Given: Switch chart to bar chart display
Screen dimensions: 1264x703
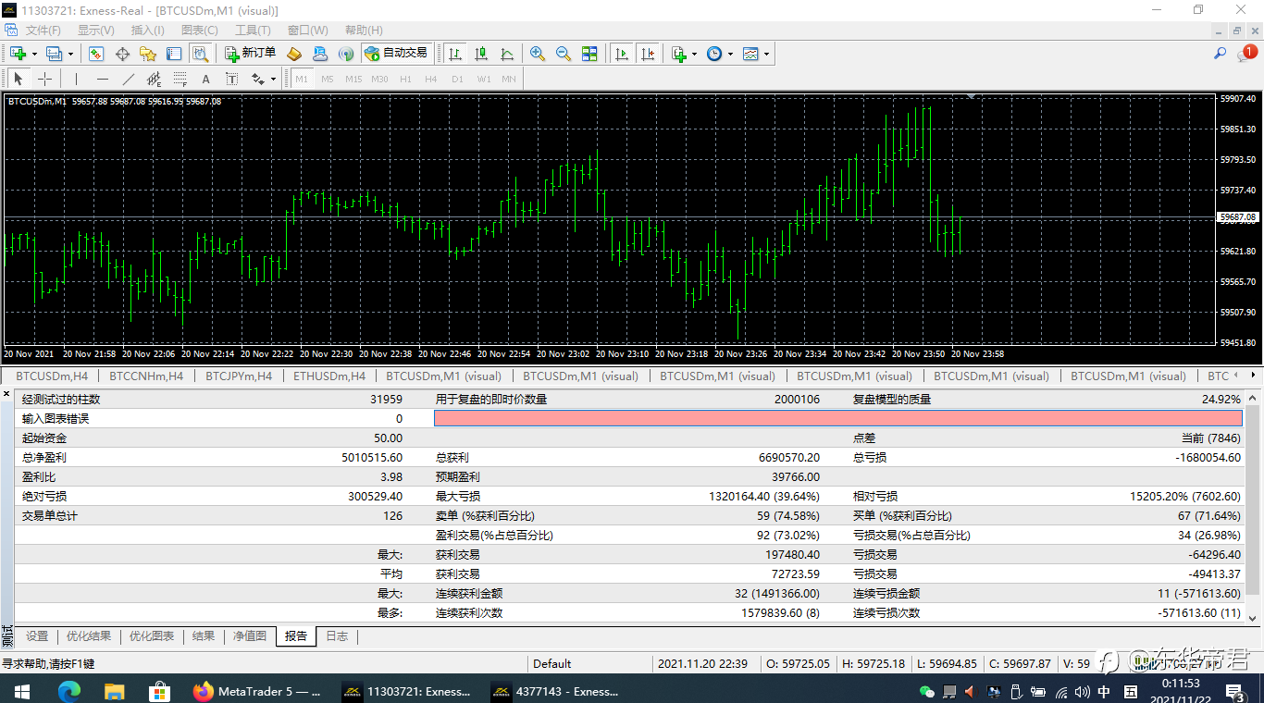Looking at the screenshot, I should pyautogui.click(x=455, y=54).
